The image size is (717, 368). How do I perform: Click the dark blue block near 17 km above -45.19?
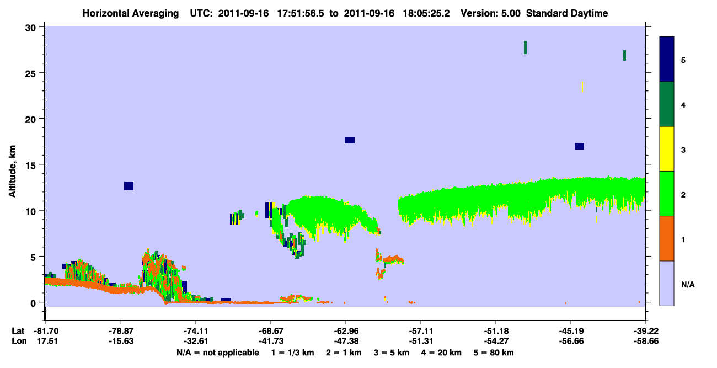[579, 146]
